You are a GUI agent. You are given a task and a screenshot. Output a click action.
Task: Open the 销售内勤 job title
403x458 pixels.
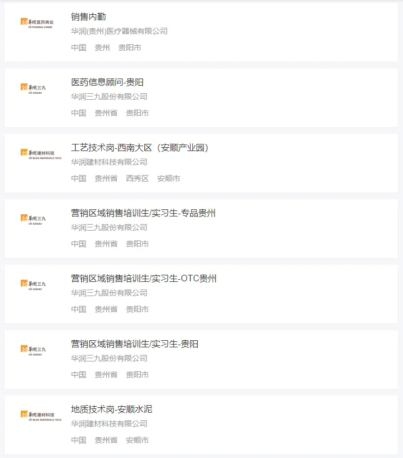click(88, 17)
